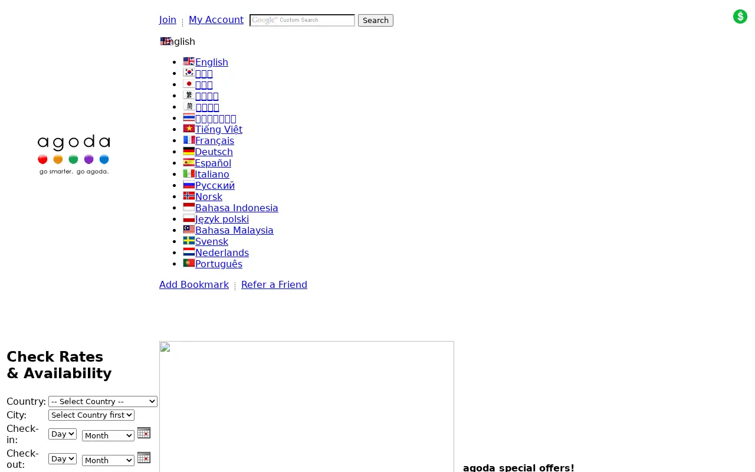Open the My Account link
The height and width of the screenshot is (472, 755).
(x=216, y=19)
